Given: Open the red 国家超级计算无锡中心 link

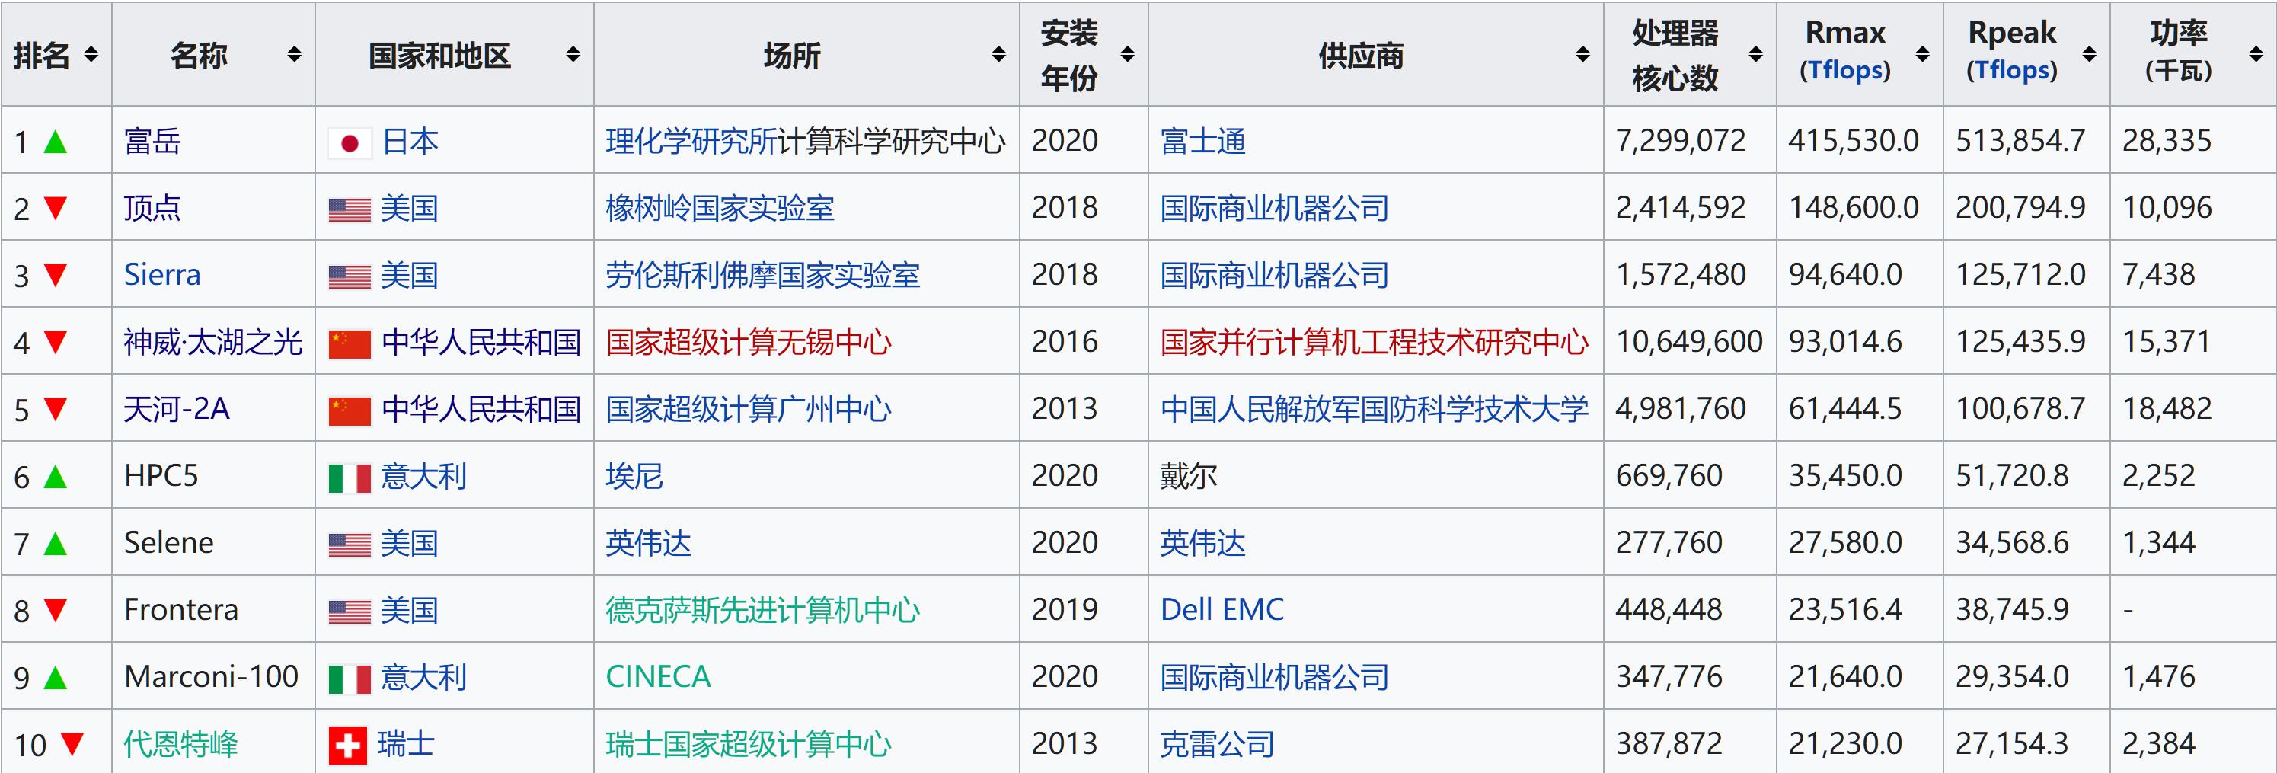Looking at the screenshot, I should click(748, 342).
